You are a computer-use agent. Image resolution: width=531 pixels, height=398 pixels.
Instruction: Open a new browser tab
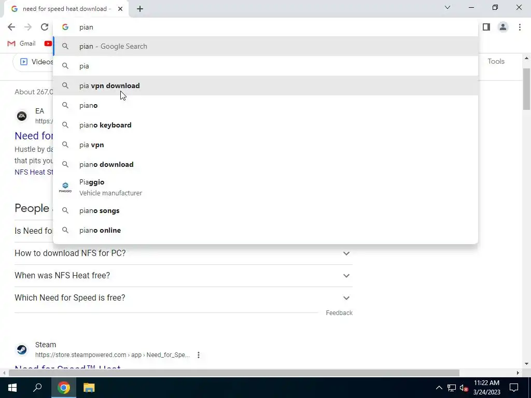(140, 9)
